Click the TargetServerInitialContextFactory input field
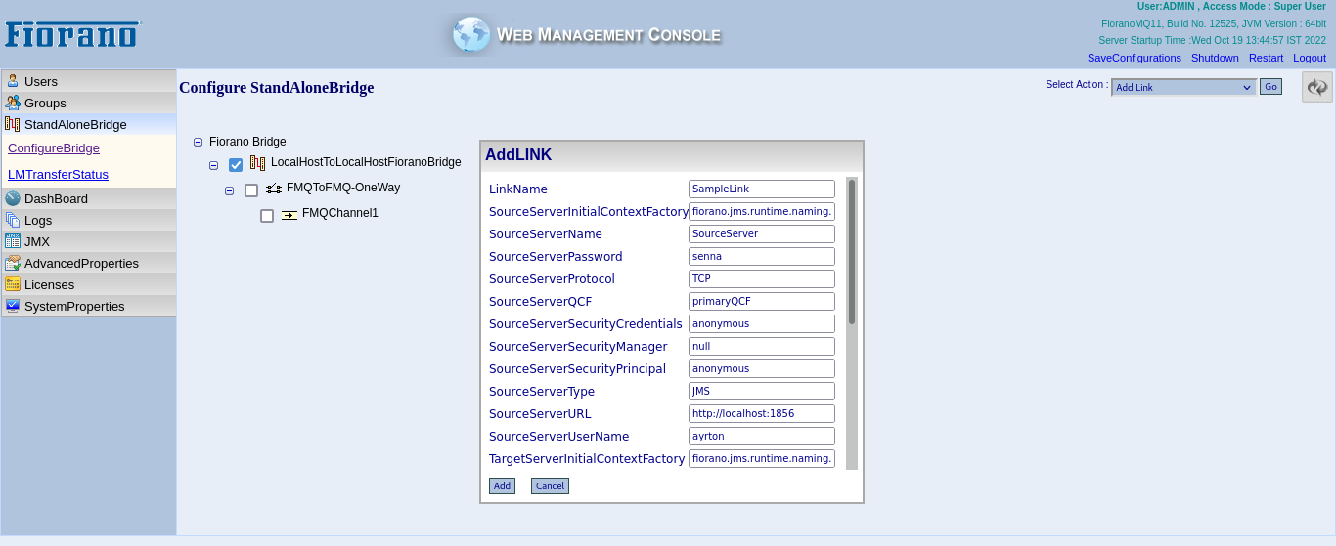This screenshot has width=1336, height=546. point(762,458)
